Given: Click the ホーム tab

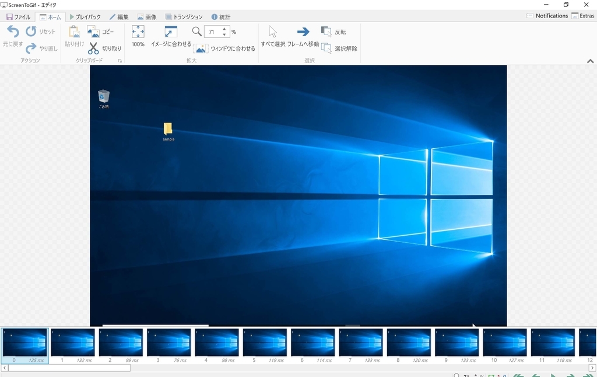Looking at the screenshot, I should coord(50,17).
